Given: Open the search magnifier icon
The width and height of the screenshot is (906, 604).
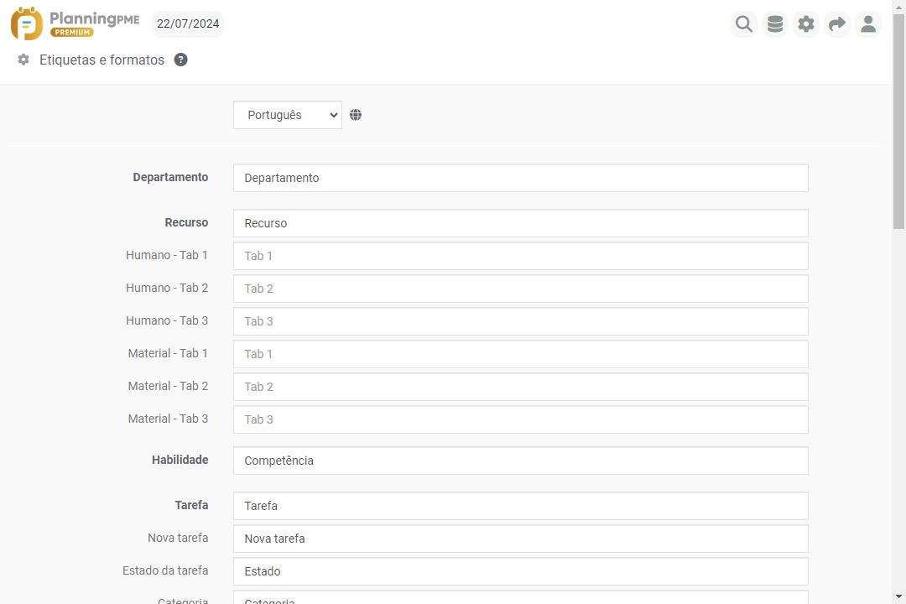Looking at the screenshot, I should [x=743, y=24].
